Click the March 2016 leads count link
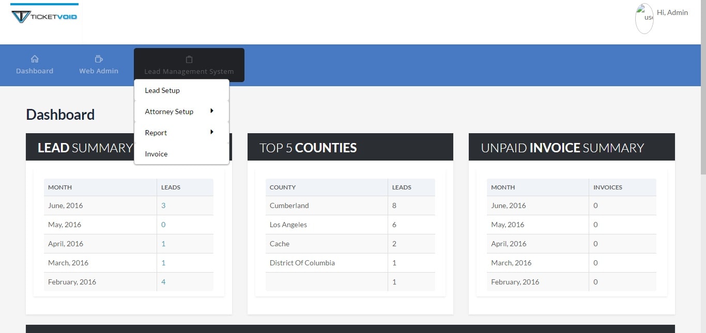The image size is (706, 333). (163, 263)
